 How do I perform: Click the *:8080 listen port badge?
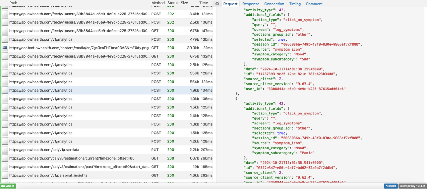(390, 186)
